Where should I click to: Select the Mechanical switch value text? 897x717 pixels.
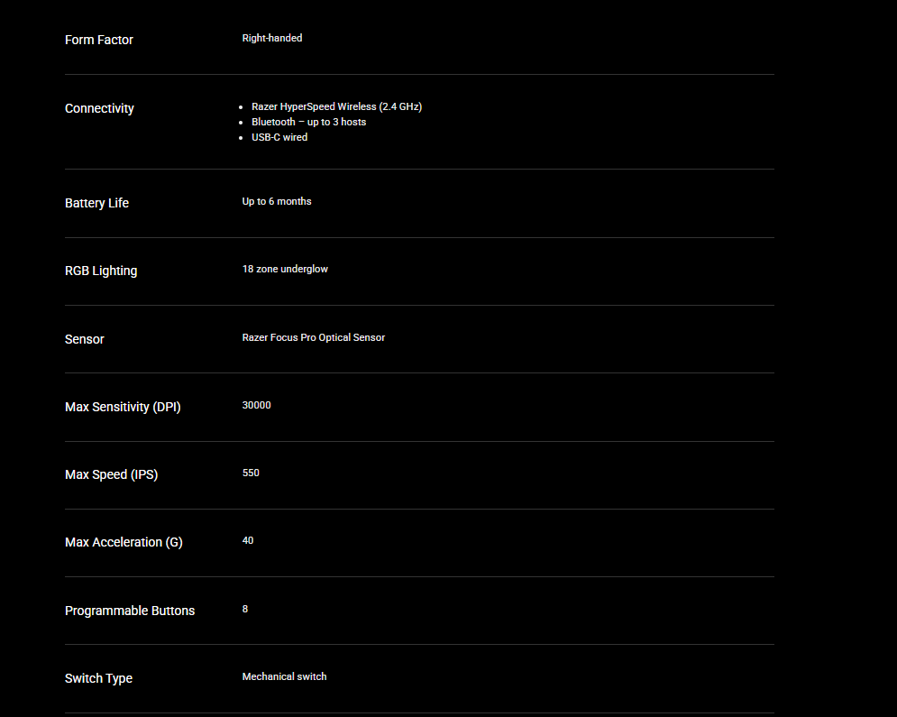pyautogui.click(x=284, y=676)
